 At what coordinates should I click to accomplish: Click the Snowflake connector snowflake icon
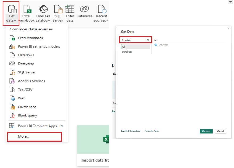point(156,45)
